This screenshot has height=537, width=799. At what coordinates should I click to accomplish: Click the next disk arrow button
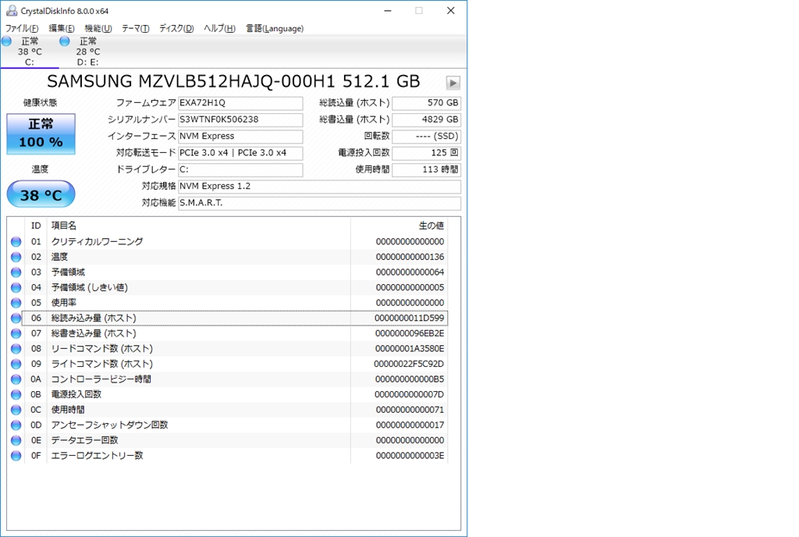click(x=453, y=83)
